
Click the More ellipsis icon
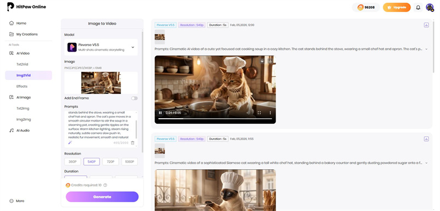pos(11,201)
